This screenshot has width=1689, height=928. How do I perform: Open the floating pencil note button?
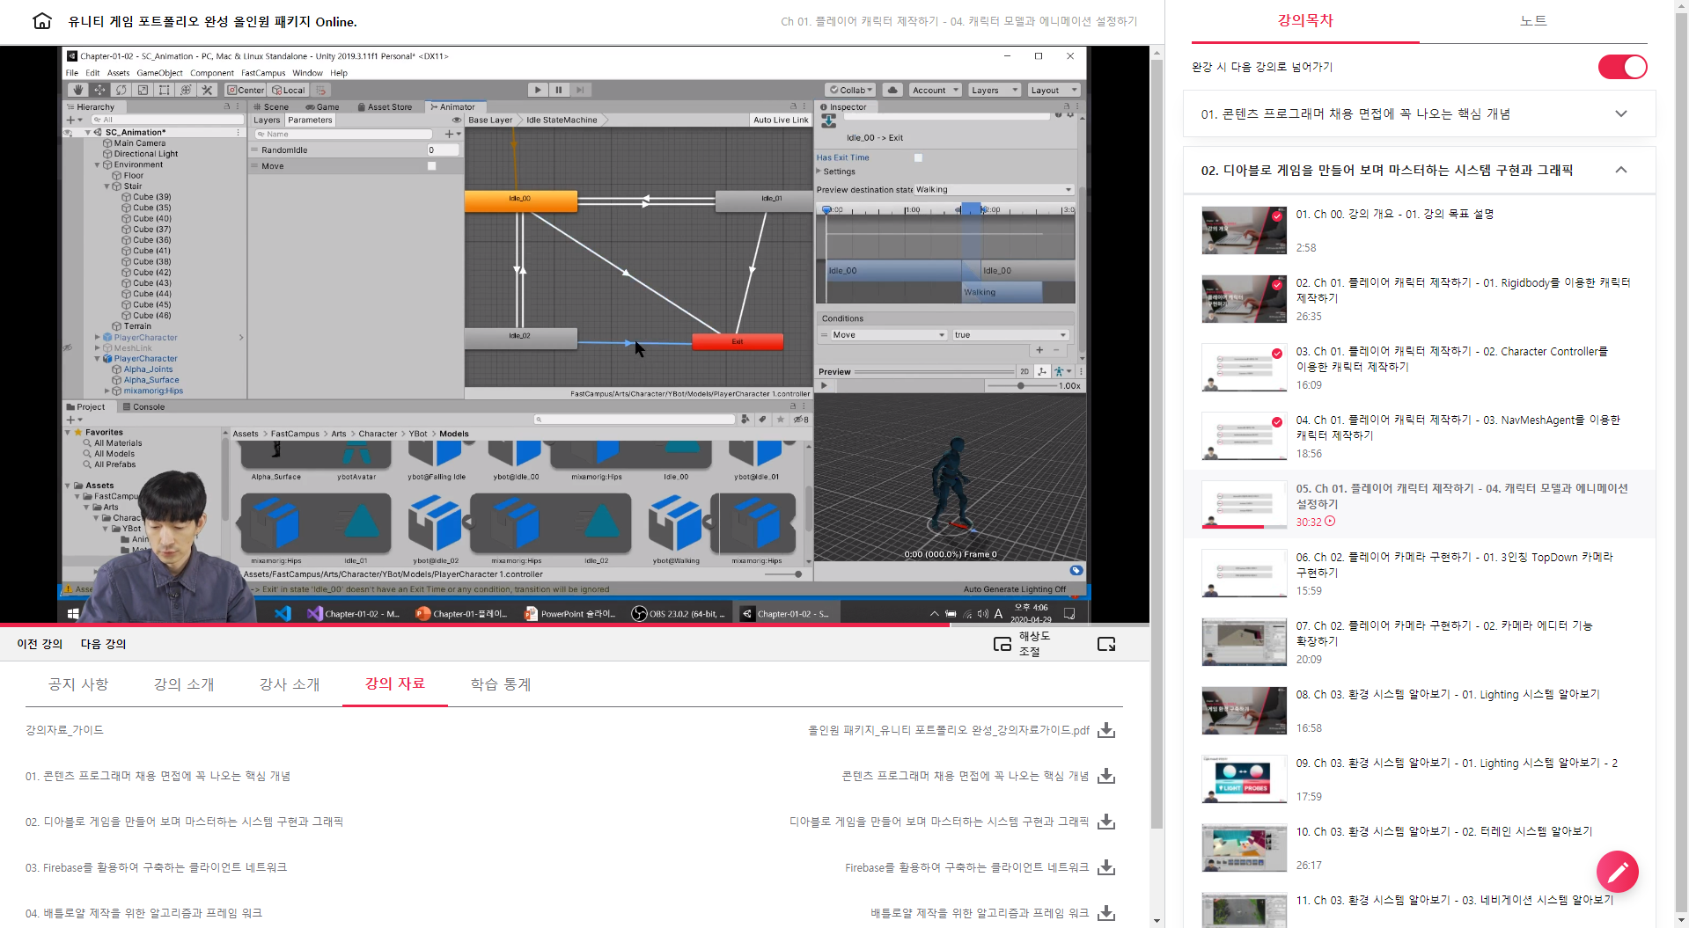click(x=1618, y=872)
